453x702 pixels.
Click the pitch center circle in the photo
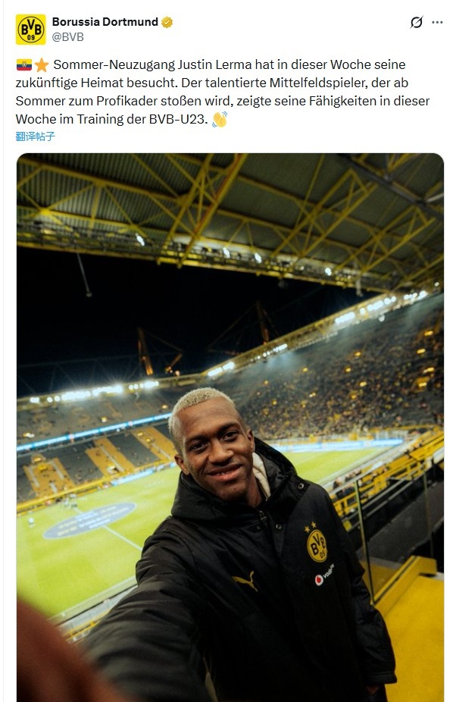90,520
